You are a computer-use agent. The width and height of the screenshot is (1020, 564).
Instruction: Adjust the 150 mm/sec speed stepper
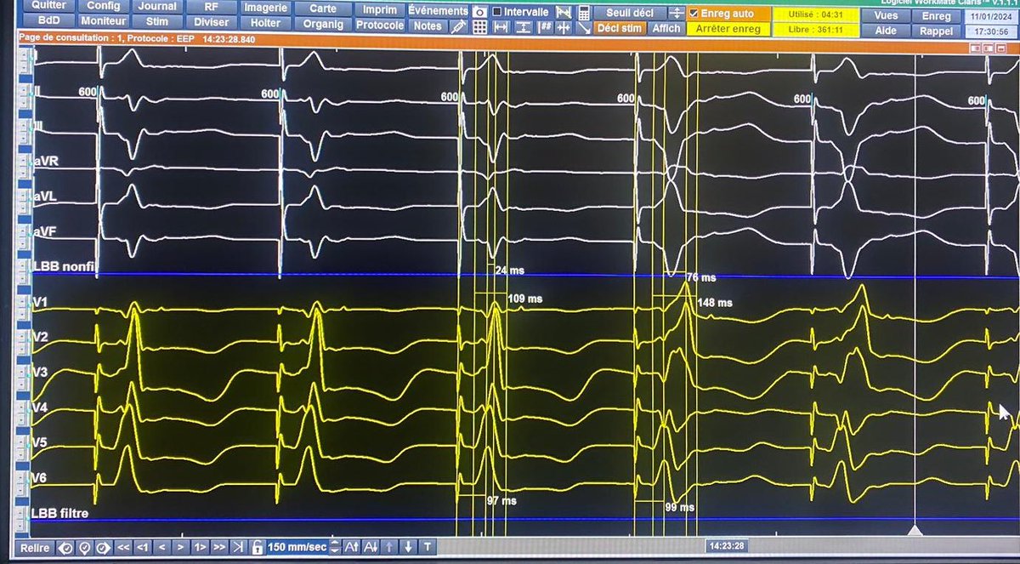[x=335, y=548]
